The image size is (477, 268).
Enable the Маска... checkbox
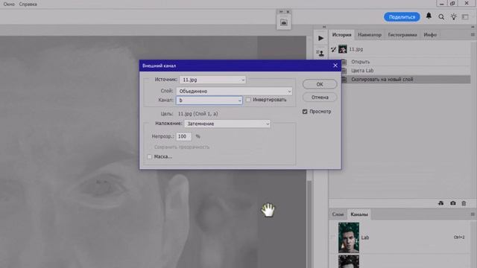coord(149,157)
